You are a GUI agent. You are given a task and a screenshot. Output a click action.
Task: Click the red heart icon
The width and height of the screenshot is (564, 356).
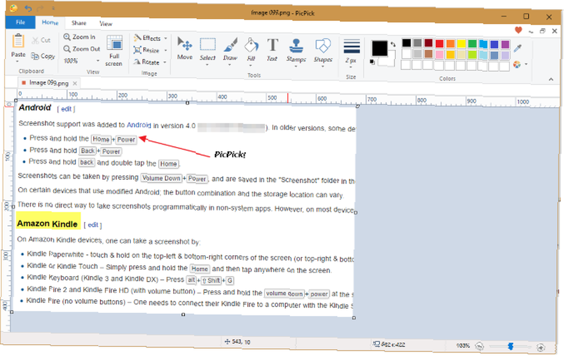click(x=518, y=30)
